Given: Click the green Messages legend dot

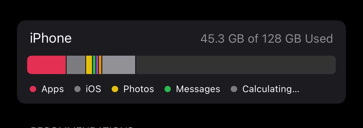Looking at the screenshot, I should [x=168, y=89].
